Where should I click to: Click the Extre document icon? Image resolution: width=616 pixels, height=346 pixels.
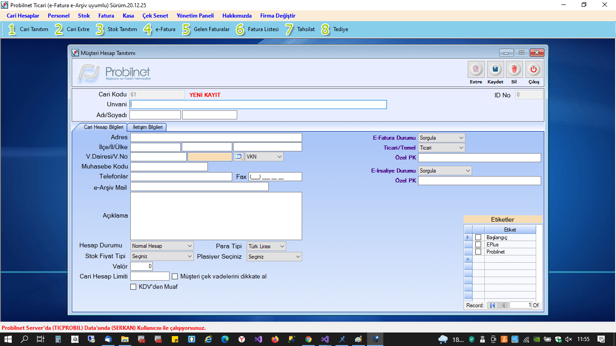476,70
